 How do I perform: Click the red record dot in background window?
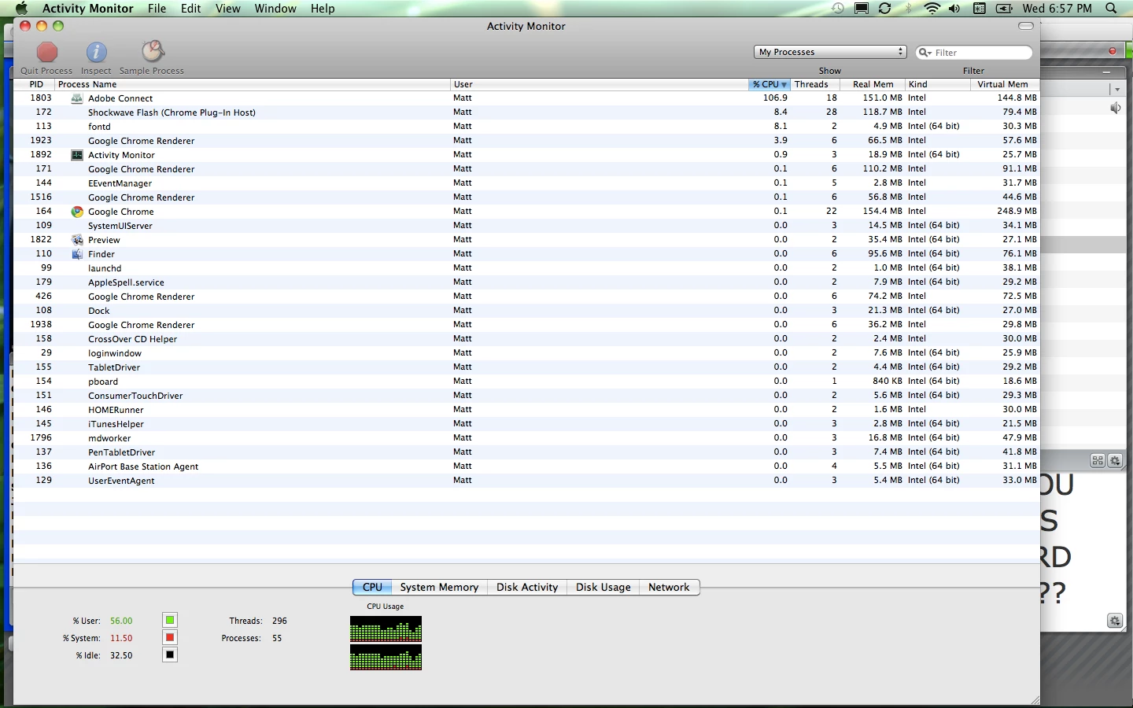pos(1113,51)
